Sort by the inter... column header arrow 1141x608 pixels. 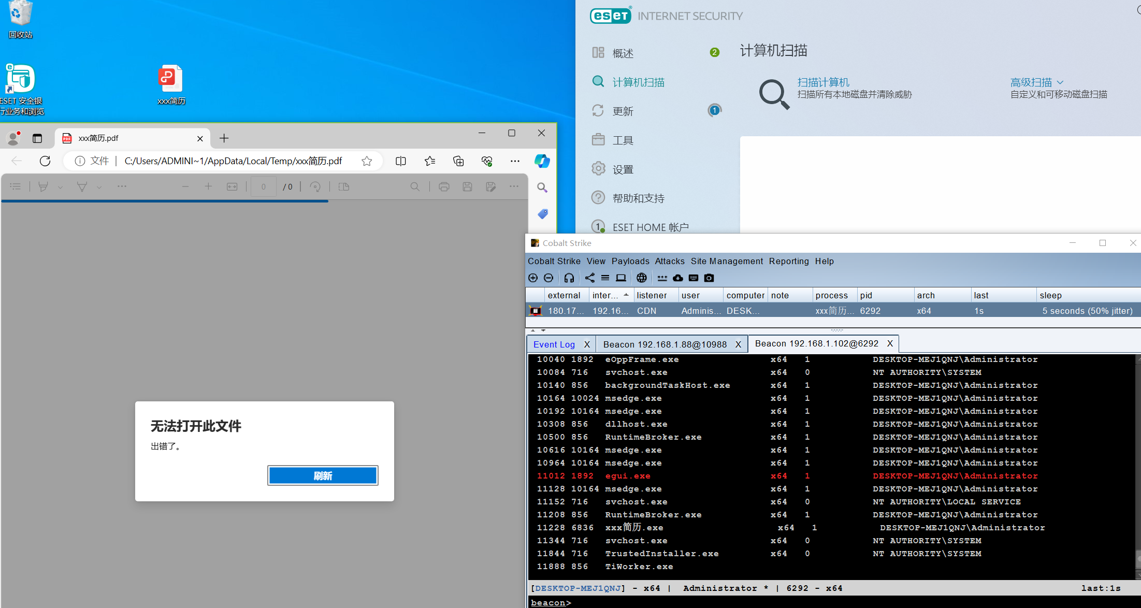tap(626, 295)
